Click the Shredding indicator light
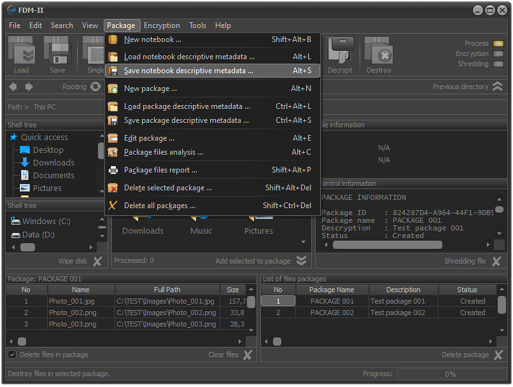Viewport: 513px width, 387px height. pyautogui.click(x=498, y=64)
